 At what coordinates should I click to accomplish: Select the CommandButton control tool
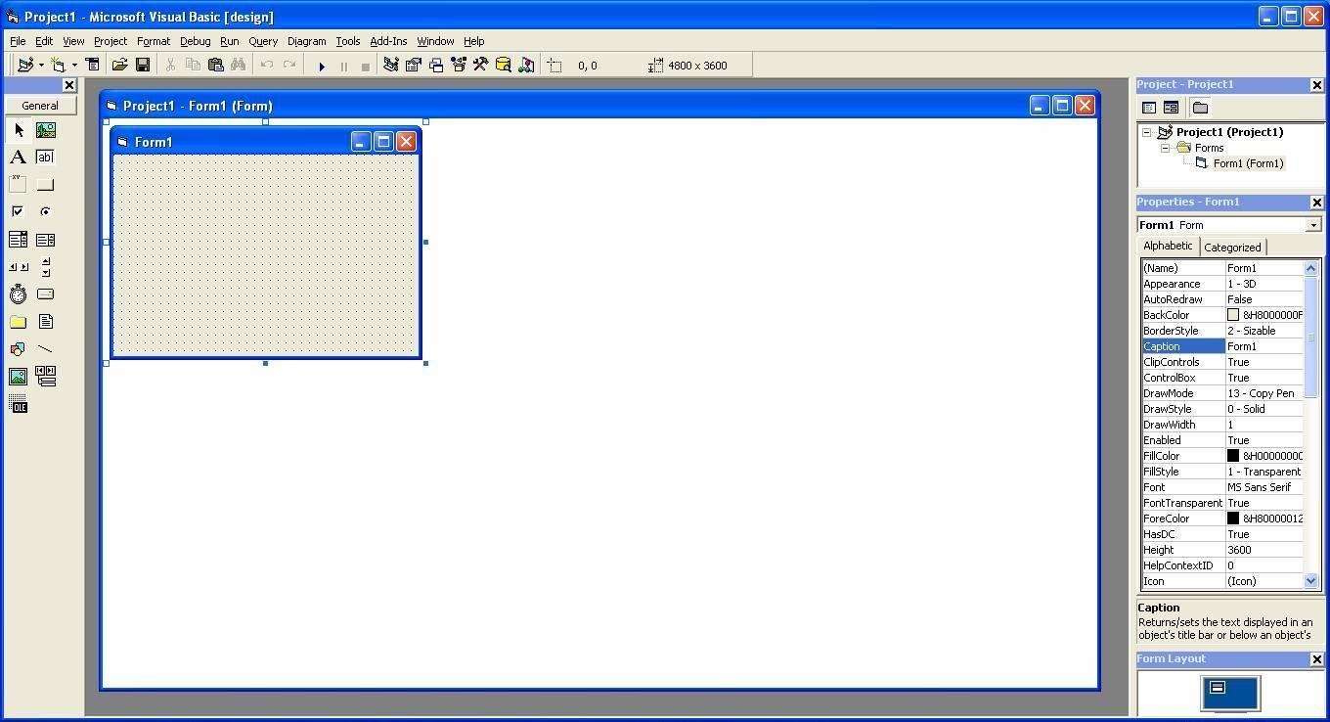click(45, 185)
